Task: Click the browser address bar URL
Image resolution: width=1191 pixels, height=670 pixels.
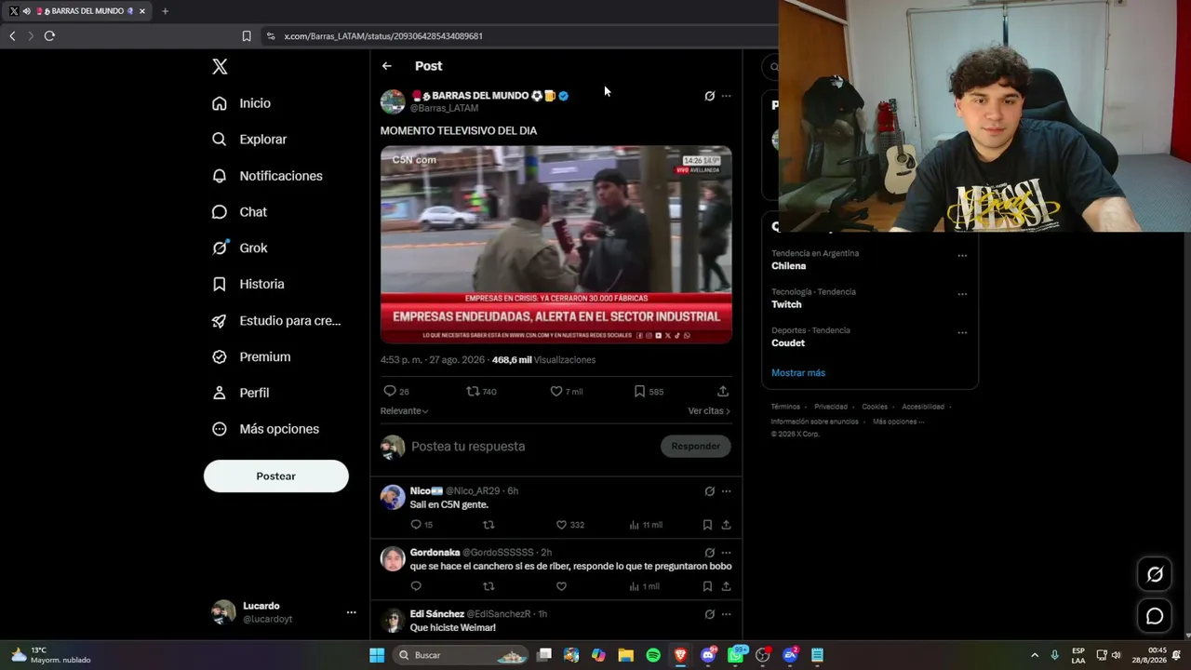Action: tap(383, 36)
